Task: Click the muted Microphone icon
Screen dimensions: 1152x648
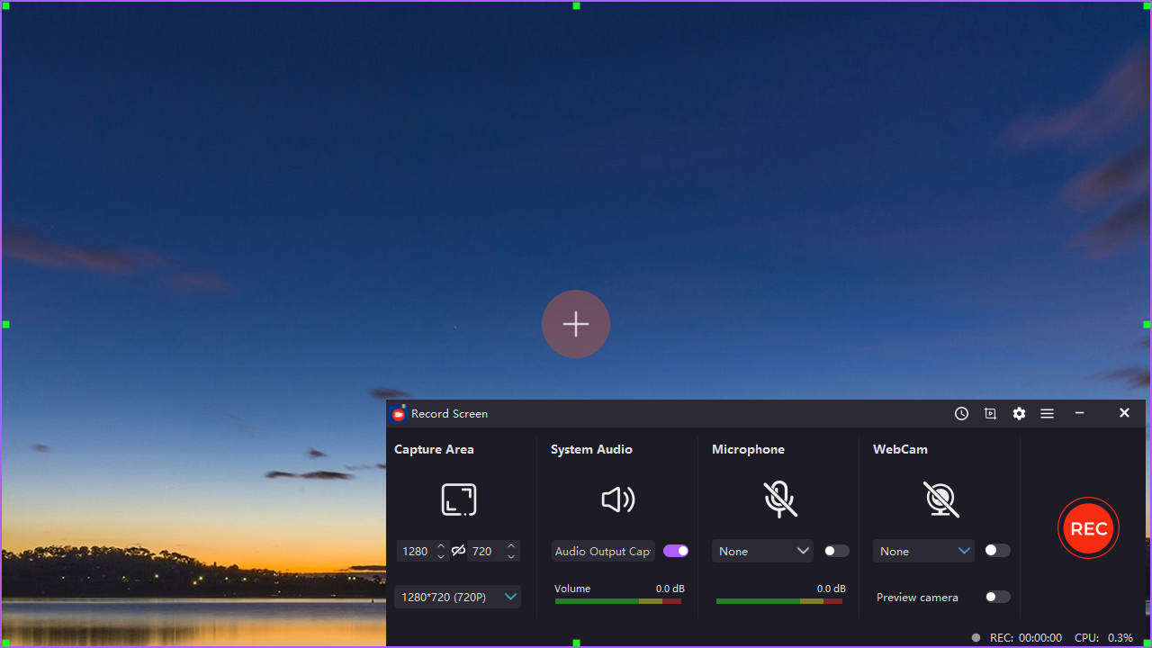Action: click(779, 499)
